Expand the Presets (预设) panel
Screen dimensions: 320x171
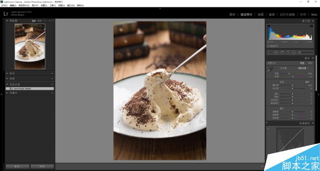(x=7, y=73)
